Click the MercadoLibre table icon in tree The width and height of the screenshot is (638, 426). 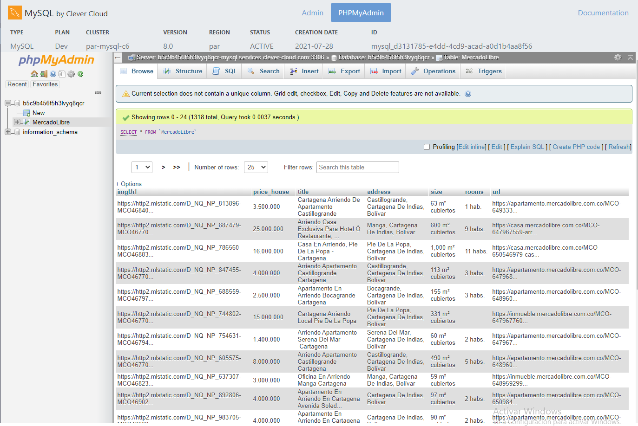tap(26, 122)
